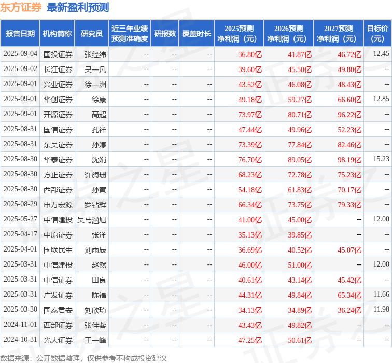Click the 研报数 column header
392x363 pixels.
coord(165,34)
